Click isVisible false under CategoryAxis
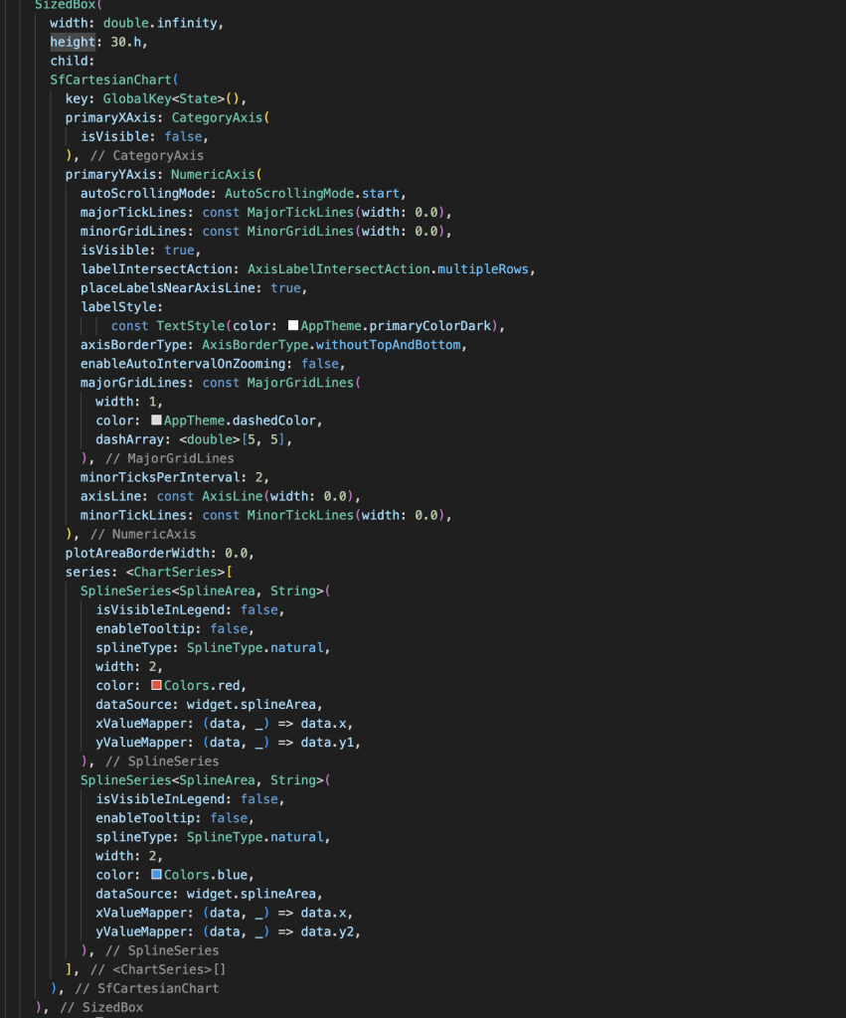Image resolution: width=846 pixels, height=1018 pixels. click(x=185, y=136)
